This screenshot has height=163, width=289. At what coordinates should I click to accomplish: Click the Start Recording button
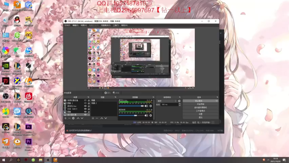[200, 104]
